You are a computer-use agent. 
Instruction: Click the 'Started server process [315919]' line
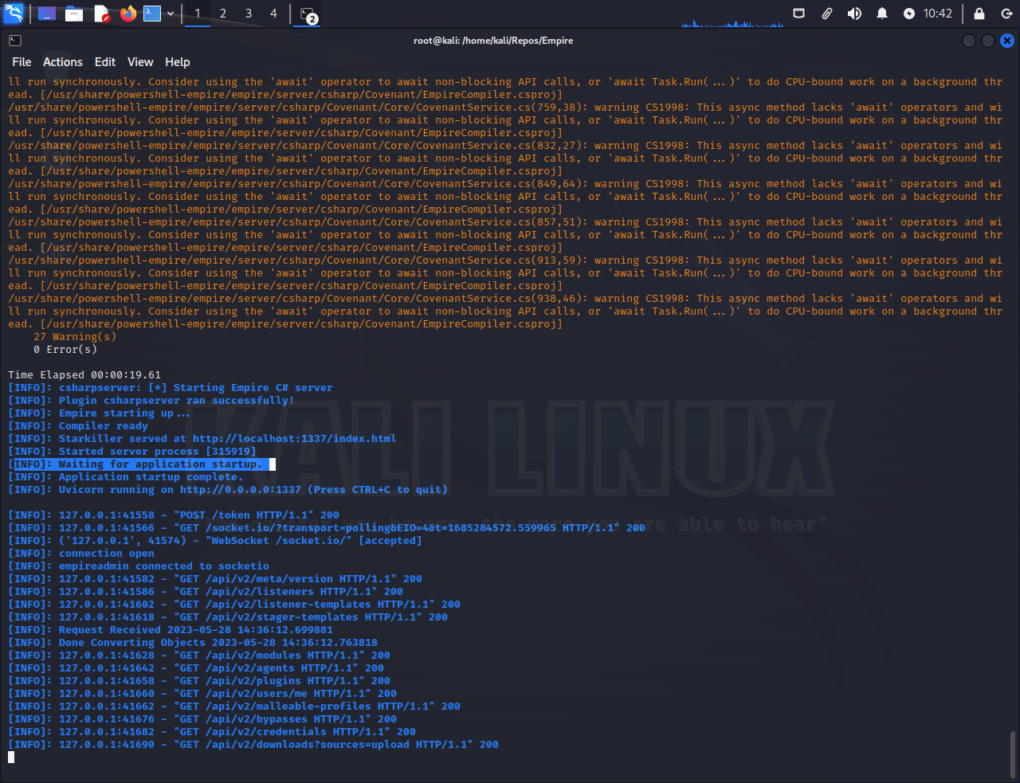click(132, 452)
